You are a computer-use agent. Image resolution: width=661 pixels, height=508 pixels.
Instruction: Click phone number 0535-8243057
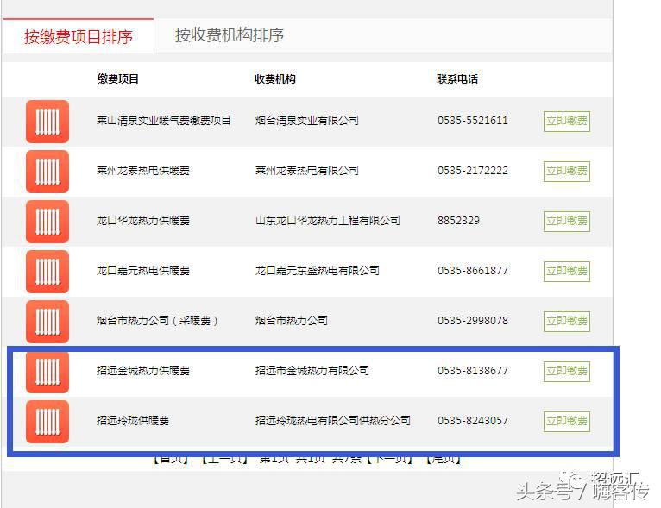[x=473, y=420]
